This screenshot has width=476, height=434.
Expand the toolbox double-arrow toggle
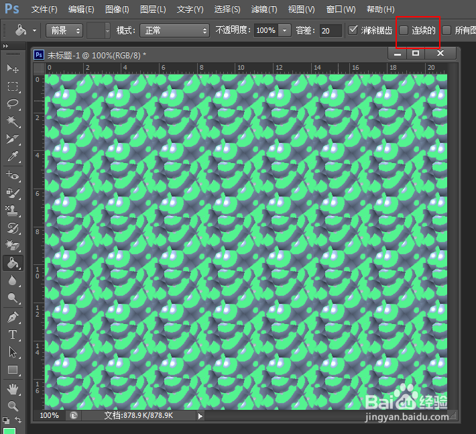(x=6, y=46)
